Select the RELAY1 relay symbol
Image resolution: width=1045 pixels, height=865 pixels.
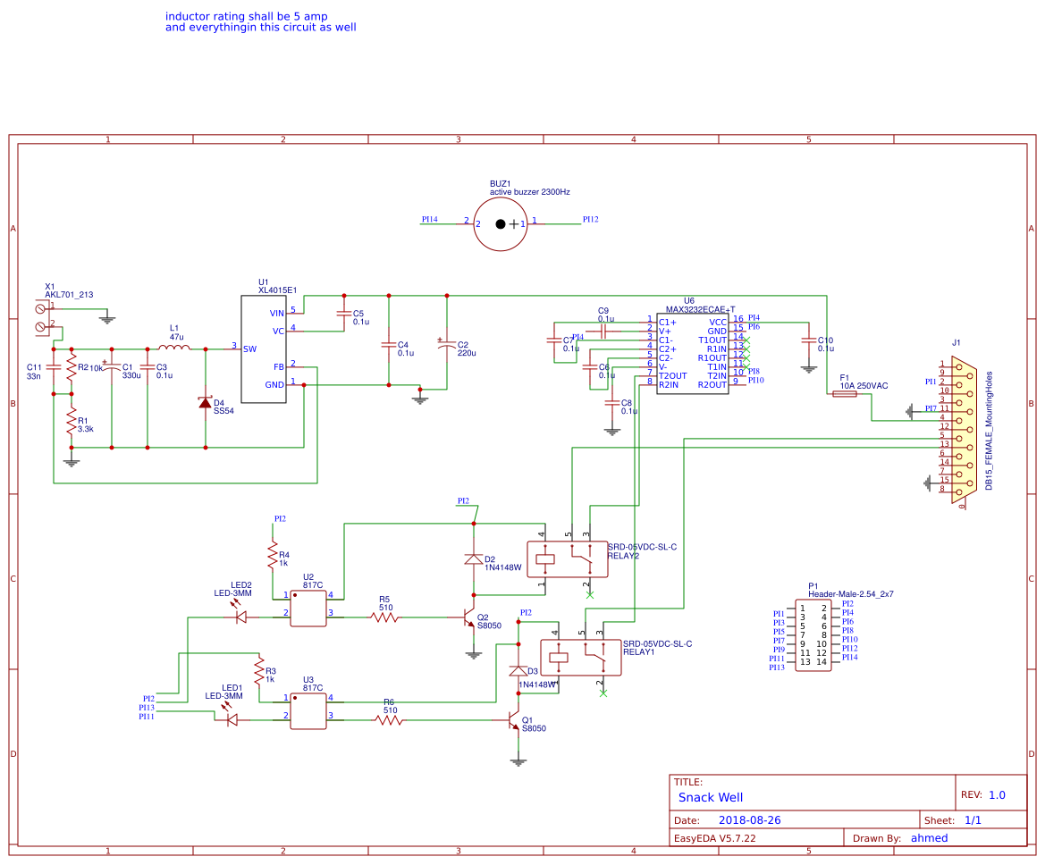(x=581, y=659)
